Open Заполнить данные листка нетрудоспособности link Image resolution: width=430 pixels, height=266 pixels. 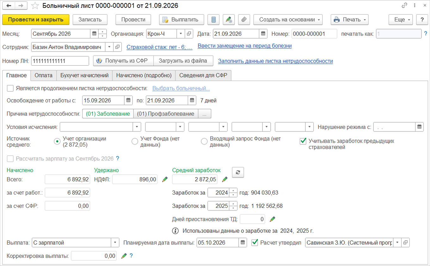click(x=275, y=61)
